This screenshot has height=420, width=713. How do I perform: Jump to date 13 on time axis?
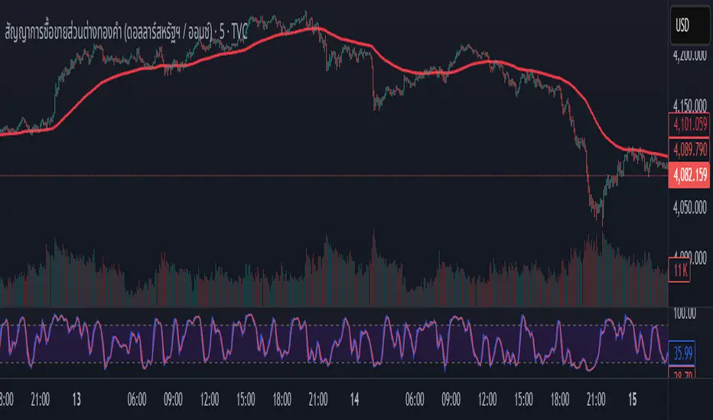point(77,397)
